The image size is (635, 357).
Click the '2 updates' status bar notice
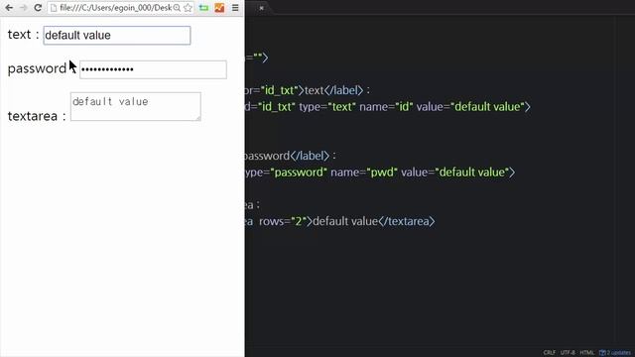point(615,353)
